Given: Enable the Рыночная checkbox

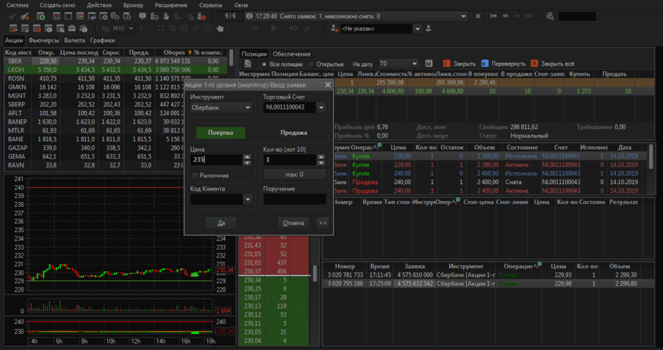Looking at the screenshot, I should click(196, 175).
